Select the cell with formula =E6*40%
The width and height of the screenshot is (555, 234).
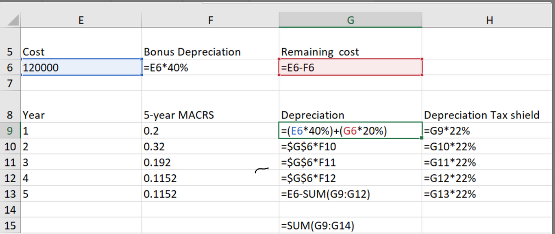point(210,68)
